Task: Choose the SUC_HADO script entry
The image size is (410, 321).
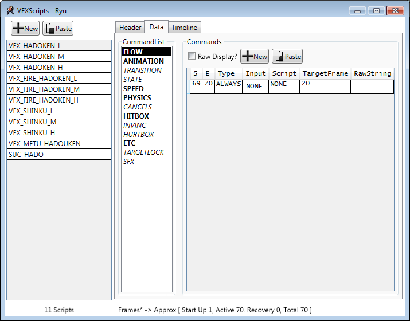Action: [x=59, y=155]
